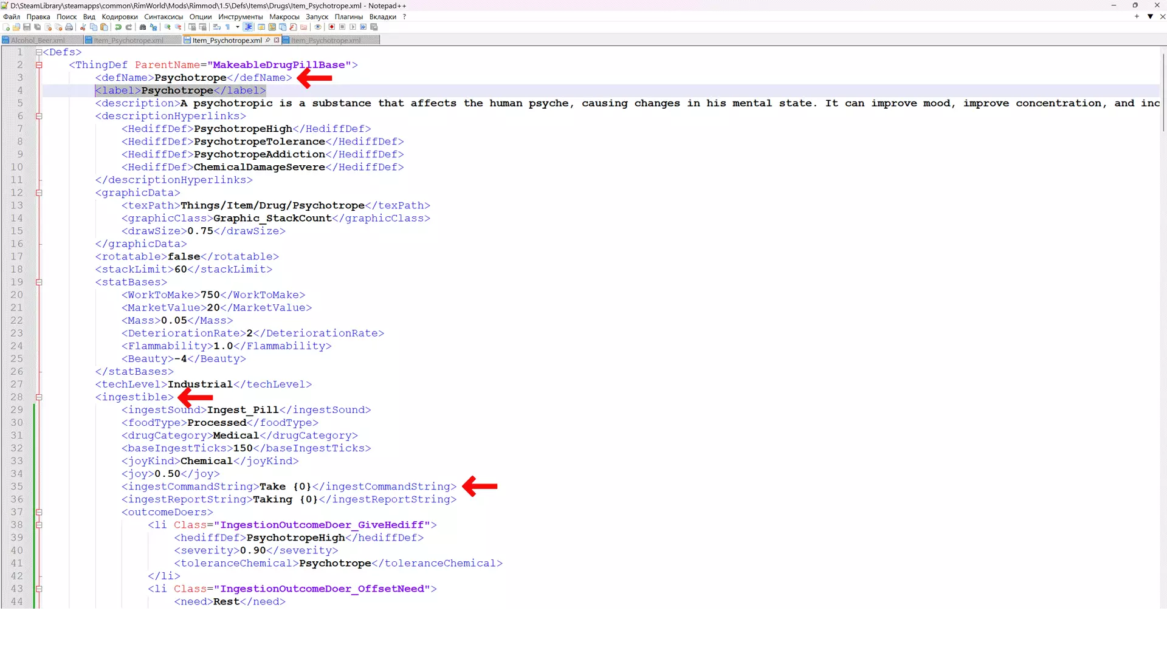Click the Open file folder icon

point(16,27)
